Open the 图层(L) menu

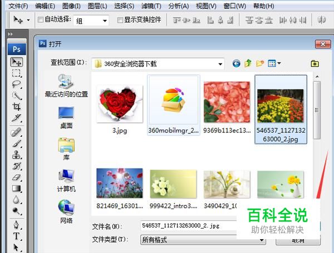97,6
